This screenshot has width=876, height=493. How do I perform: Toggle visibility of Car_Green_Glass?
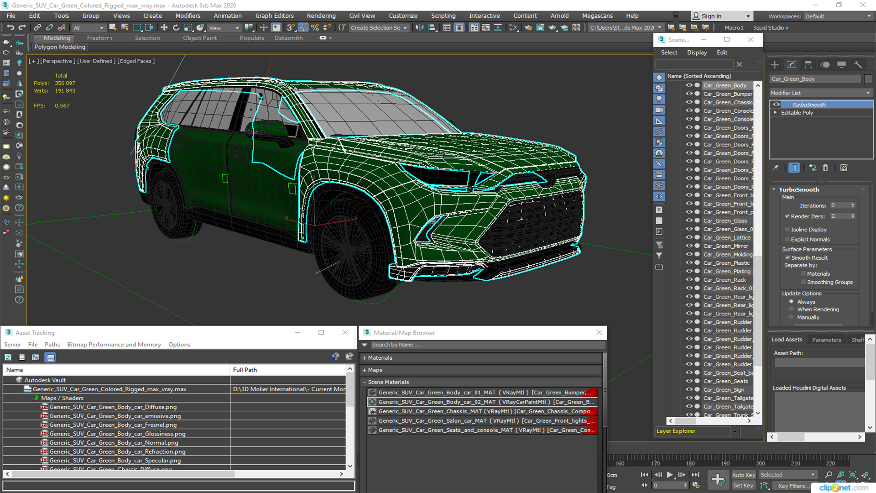[x=689, y=220]
